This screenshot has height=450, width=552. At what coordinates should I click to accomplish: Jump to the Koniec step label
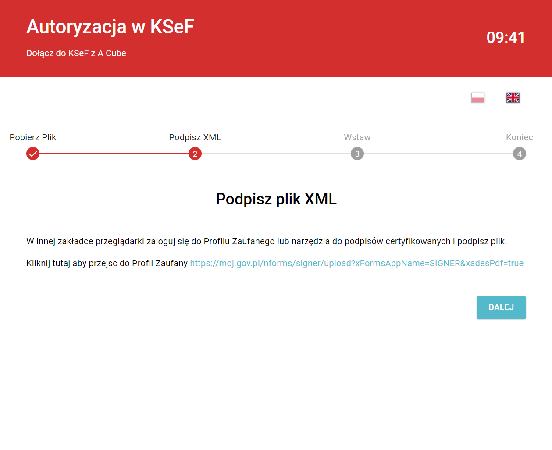coord(520,137)
